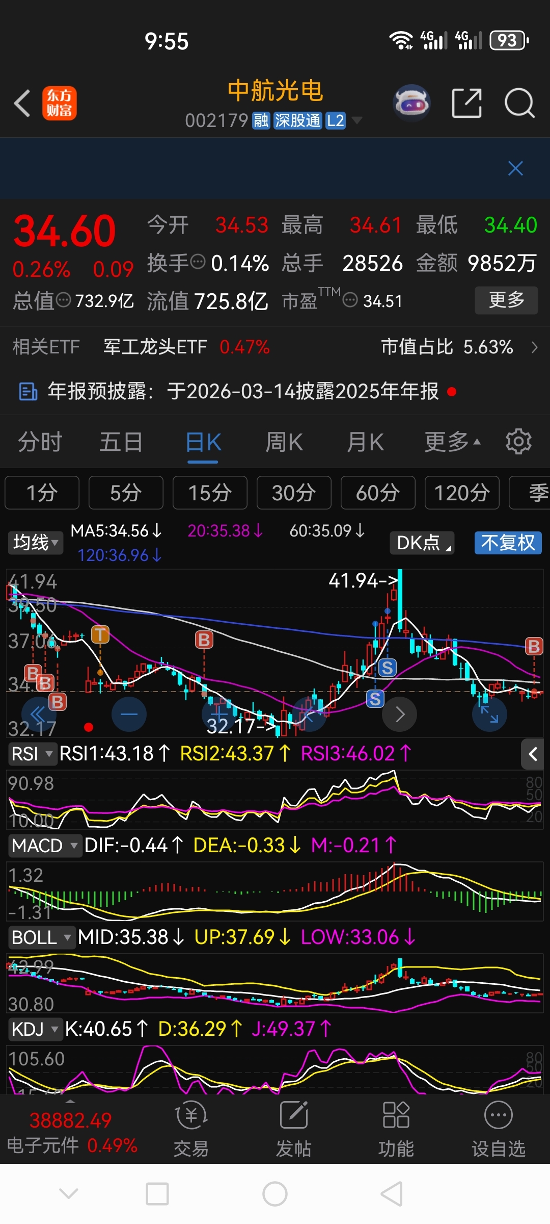Pan chart left with double-arrow button
This screenshot has height=1224, width=550.
tap(39, 714)
